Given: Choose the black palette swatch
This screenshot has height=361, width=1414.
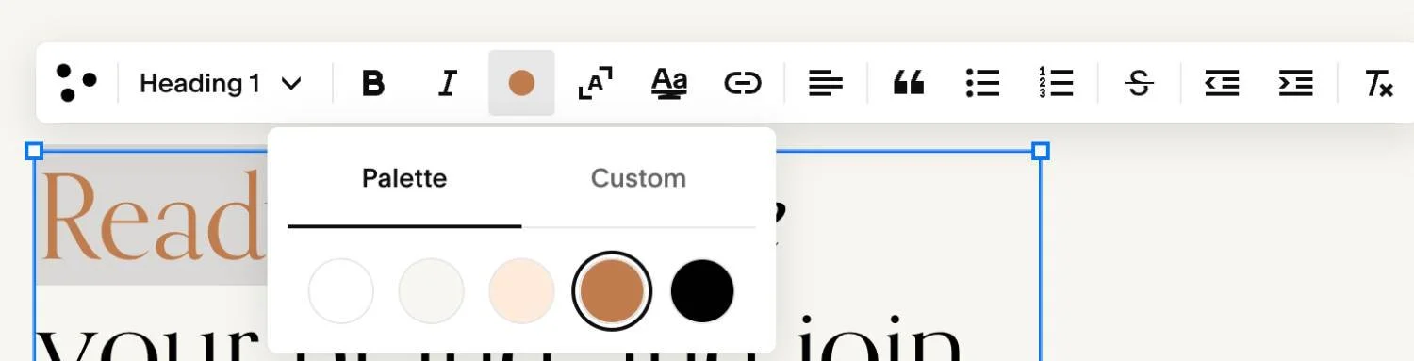Looking at the screenshot, I should coord(702,291).
